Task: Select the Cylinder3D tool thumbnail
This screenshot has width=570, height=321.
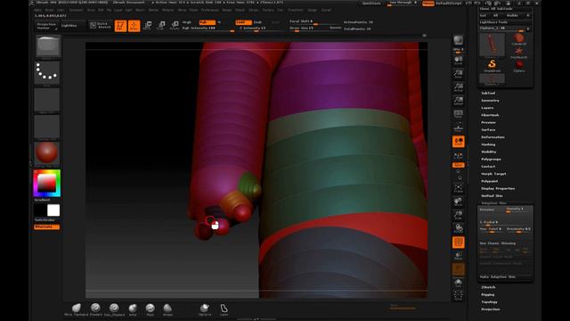Action: tap(518, 39)
